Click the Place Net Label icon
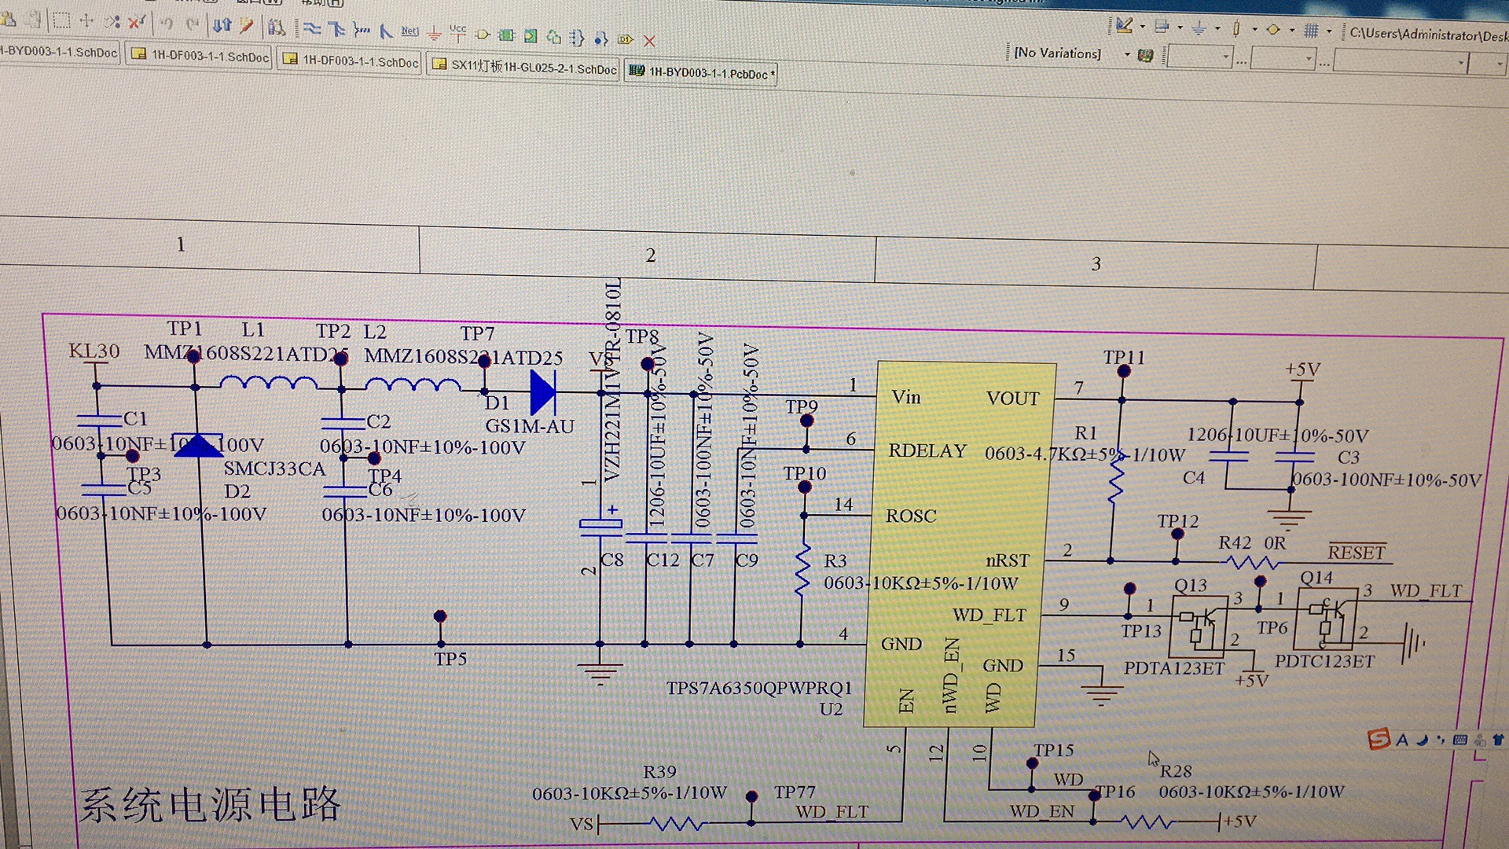 (x=409, y=31)
